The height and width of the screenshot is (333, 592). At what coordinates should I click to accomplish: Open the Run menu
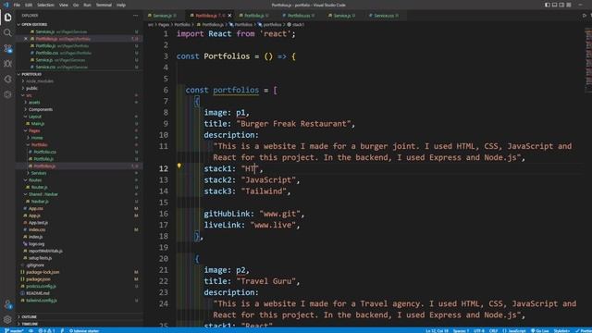click(87, 5)
